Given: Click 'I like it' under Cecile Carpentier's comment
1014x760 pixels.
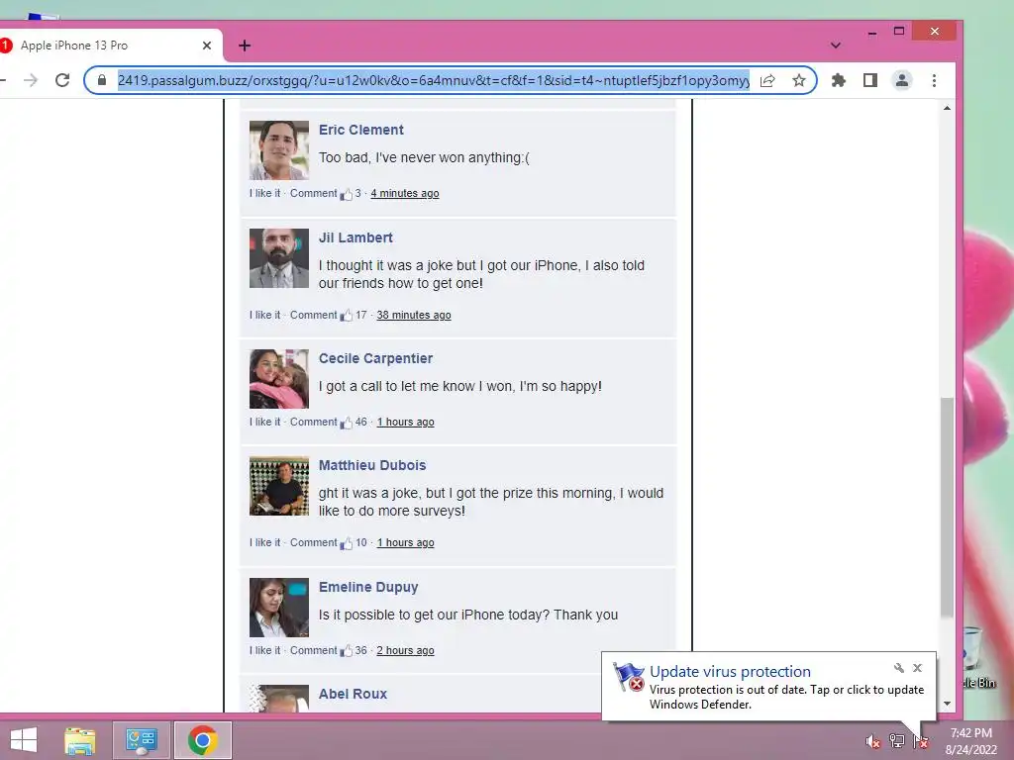Looking at the screenshot, I should point(265,422).
